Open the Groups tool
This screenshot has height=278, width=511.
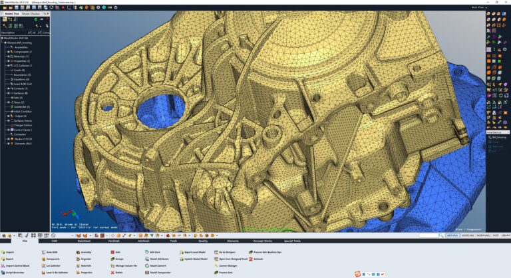117,259
